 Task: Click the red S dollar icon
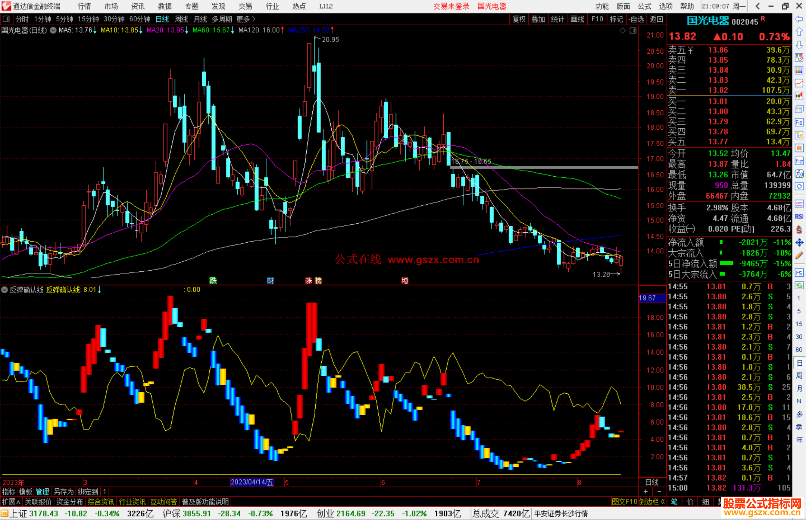point(799,230)
